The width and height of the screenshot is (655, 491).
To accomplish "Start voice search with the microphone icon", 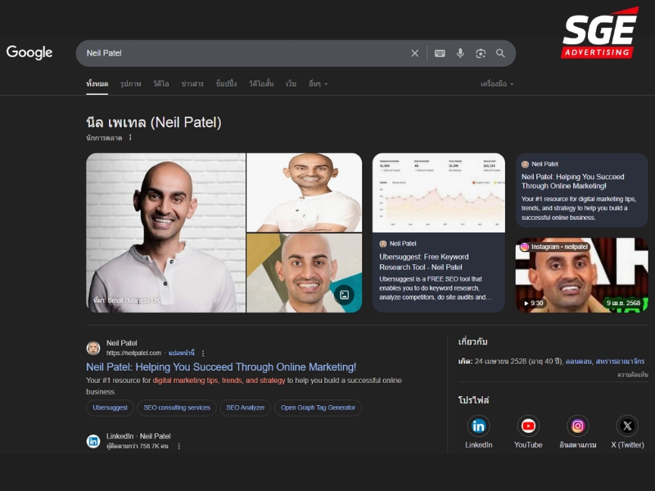I will (460, 53).
